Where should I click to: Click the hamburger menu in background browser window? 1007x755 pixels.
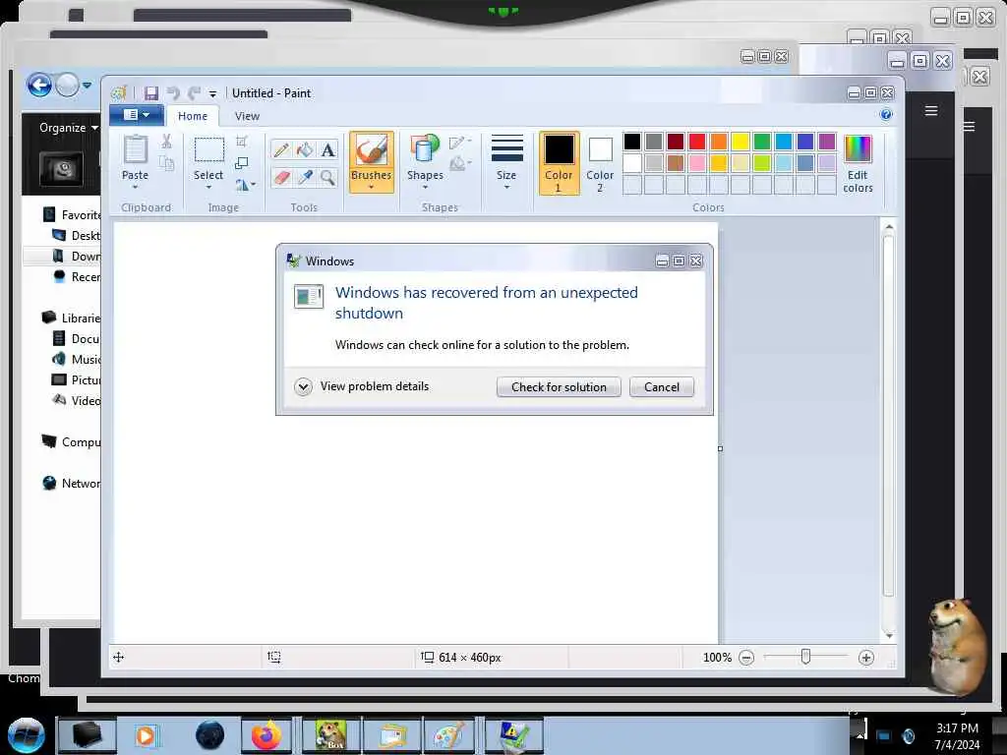point(931,111)
